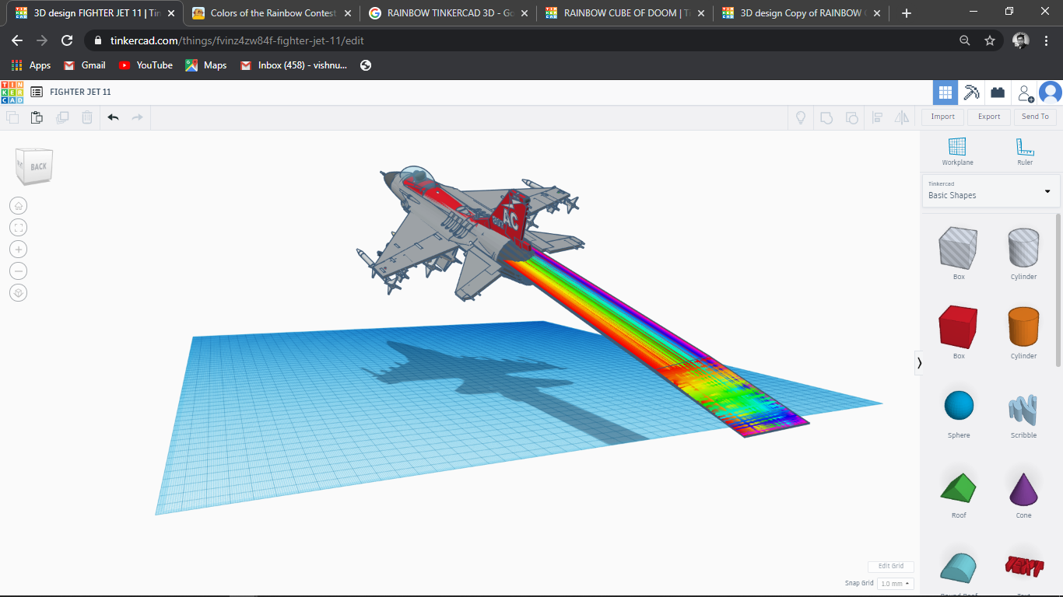This screenshot has width=1063, height=597.
Task: Click the Send To button
Action: (x=1035, y=117)
